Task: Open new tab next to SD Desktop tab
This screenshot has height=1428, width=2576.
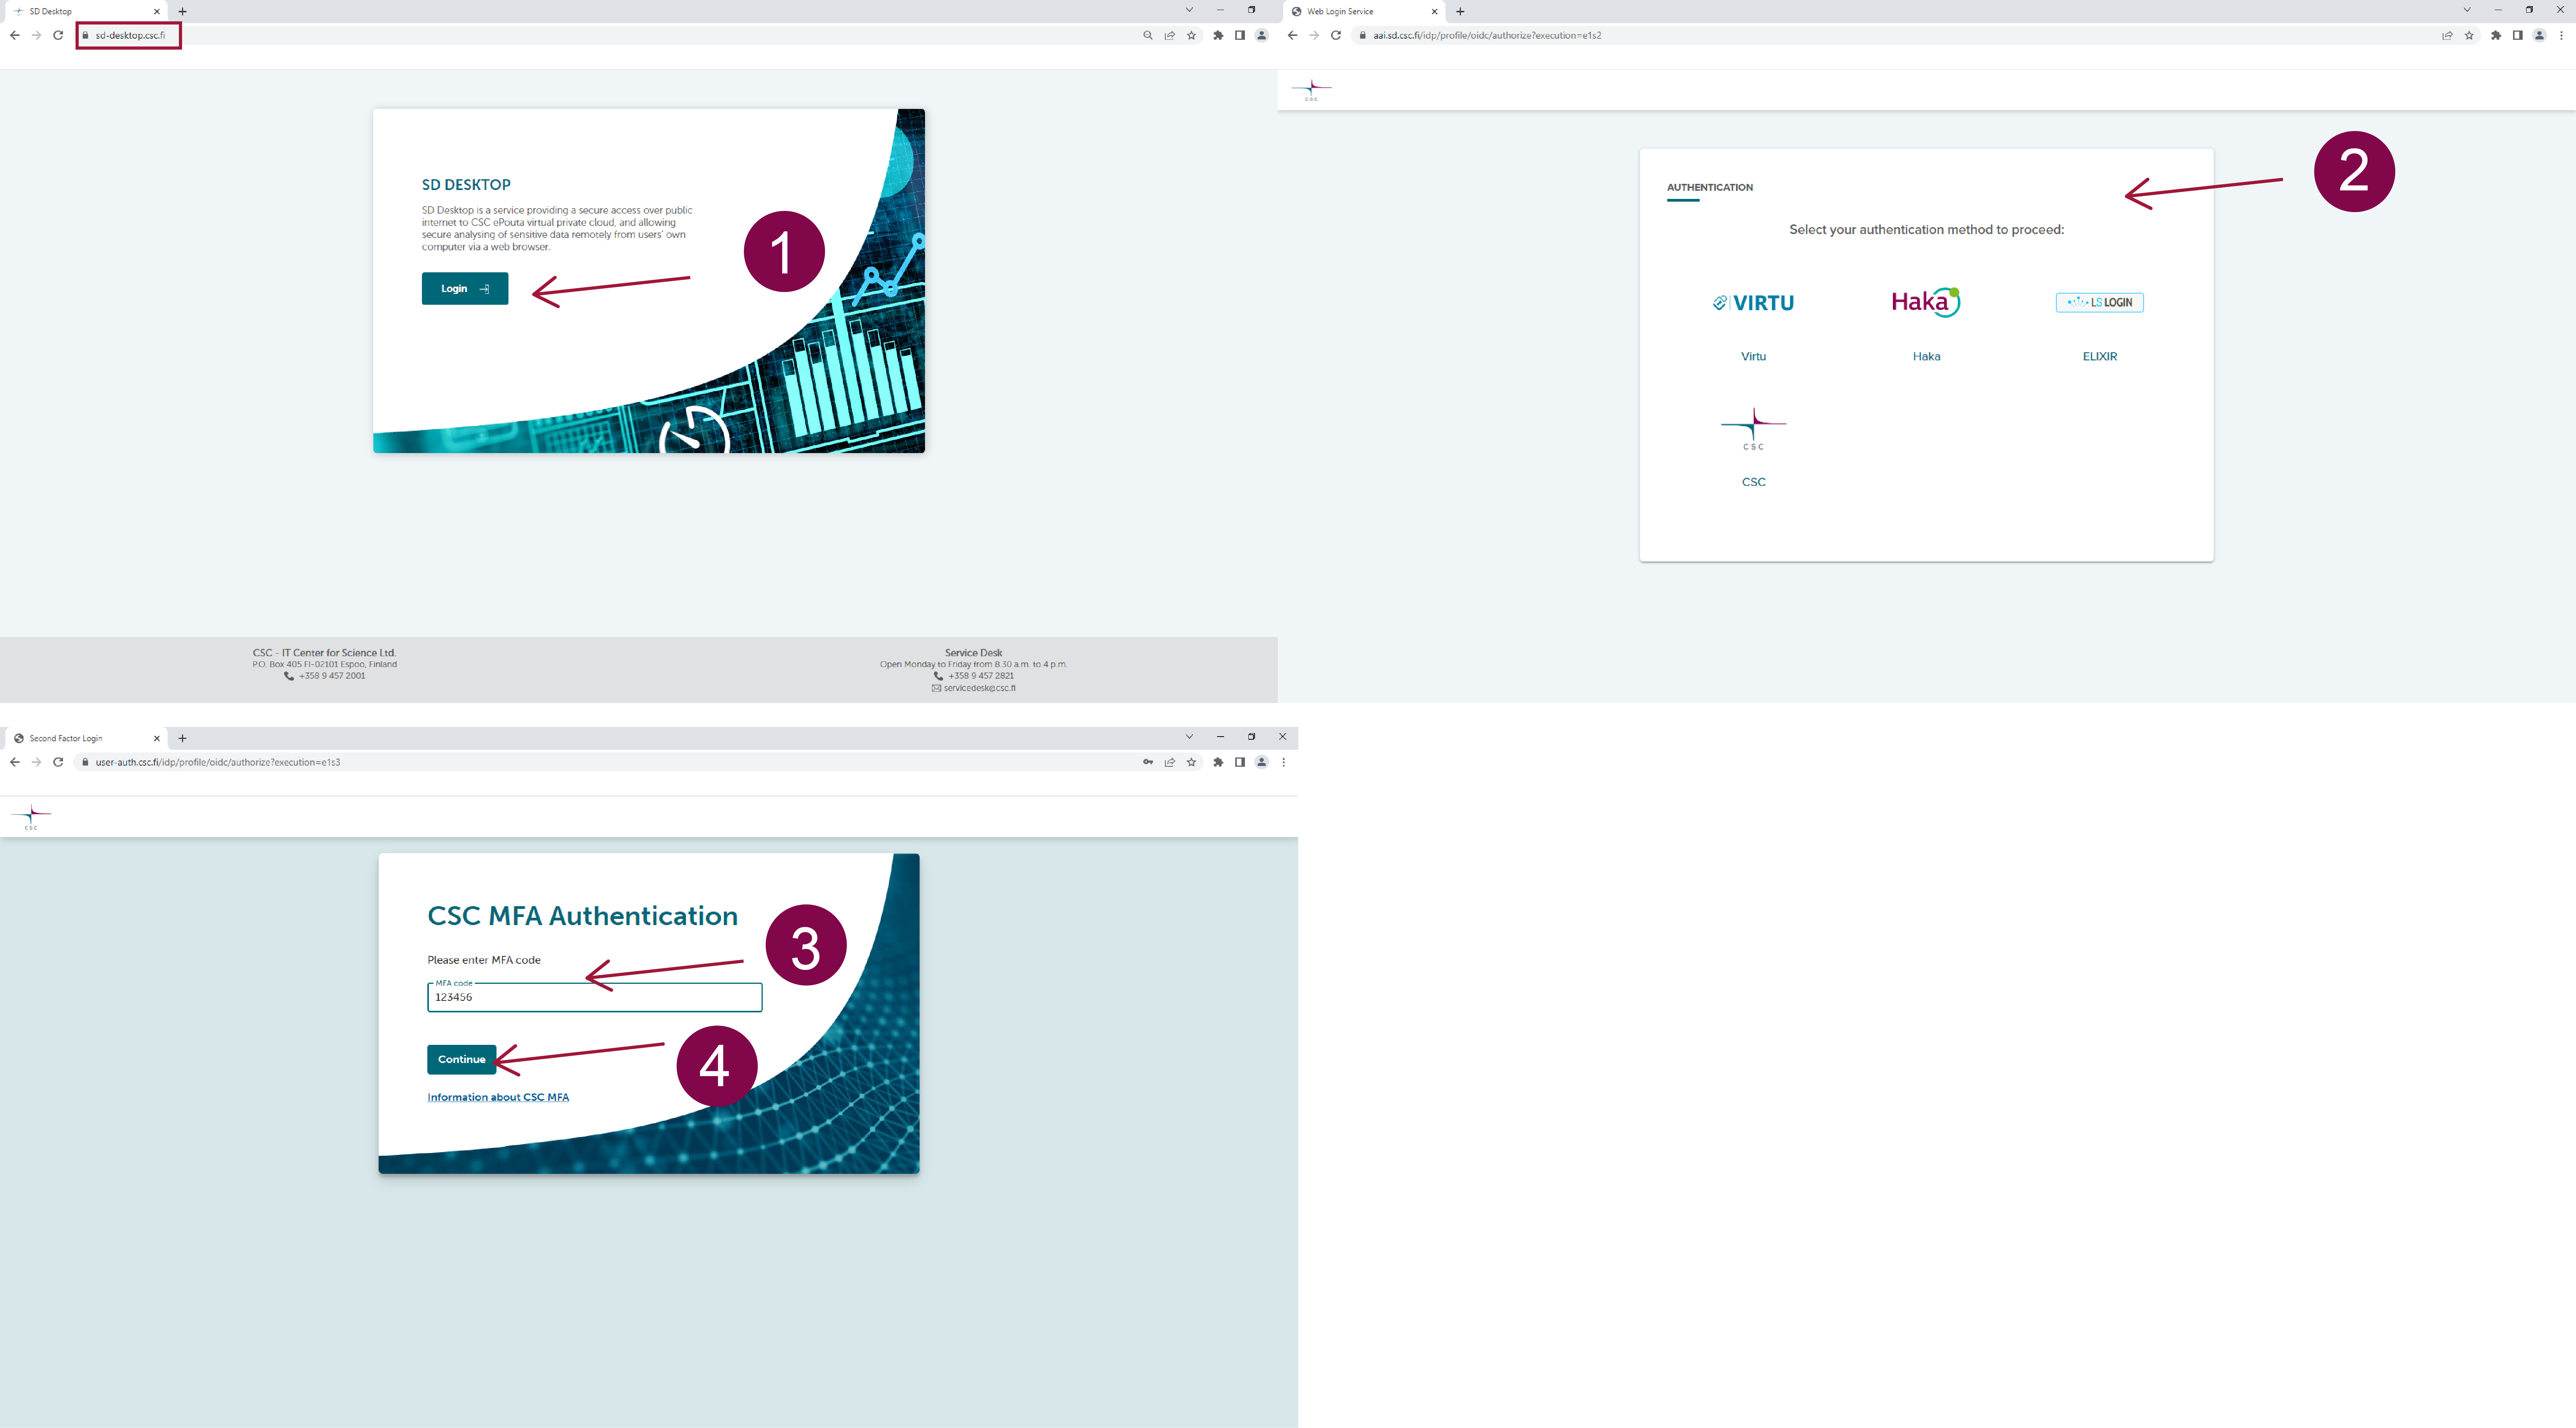Action: tap(182, 11)
